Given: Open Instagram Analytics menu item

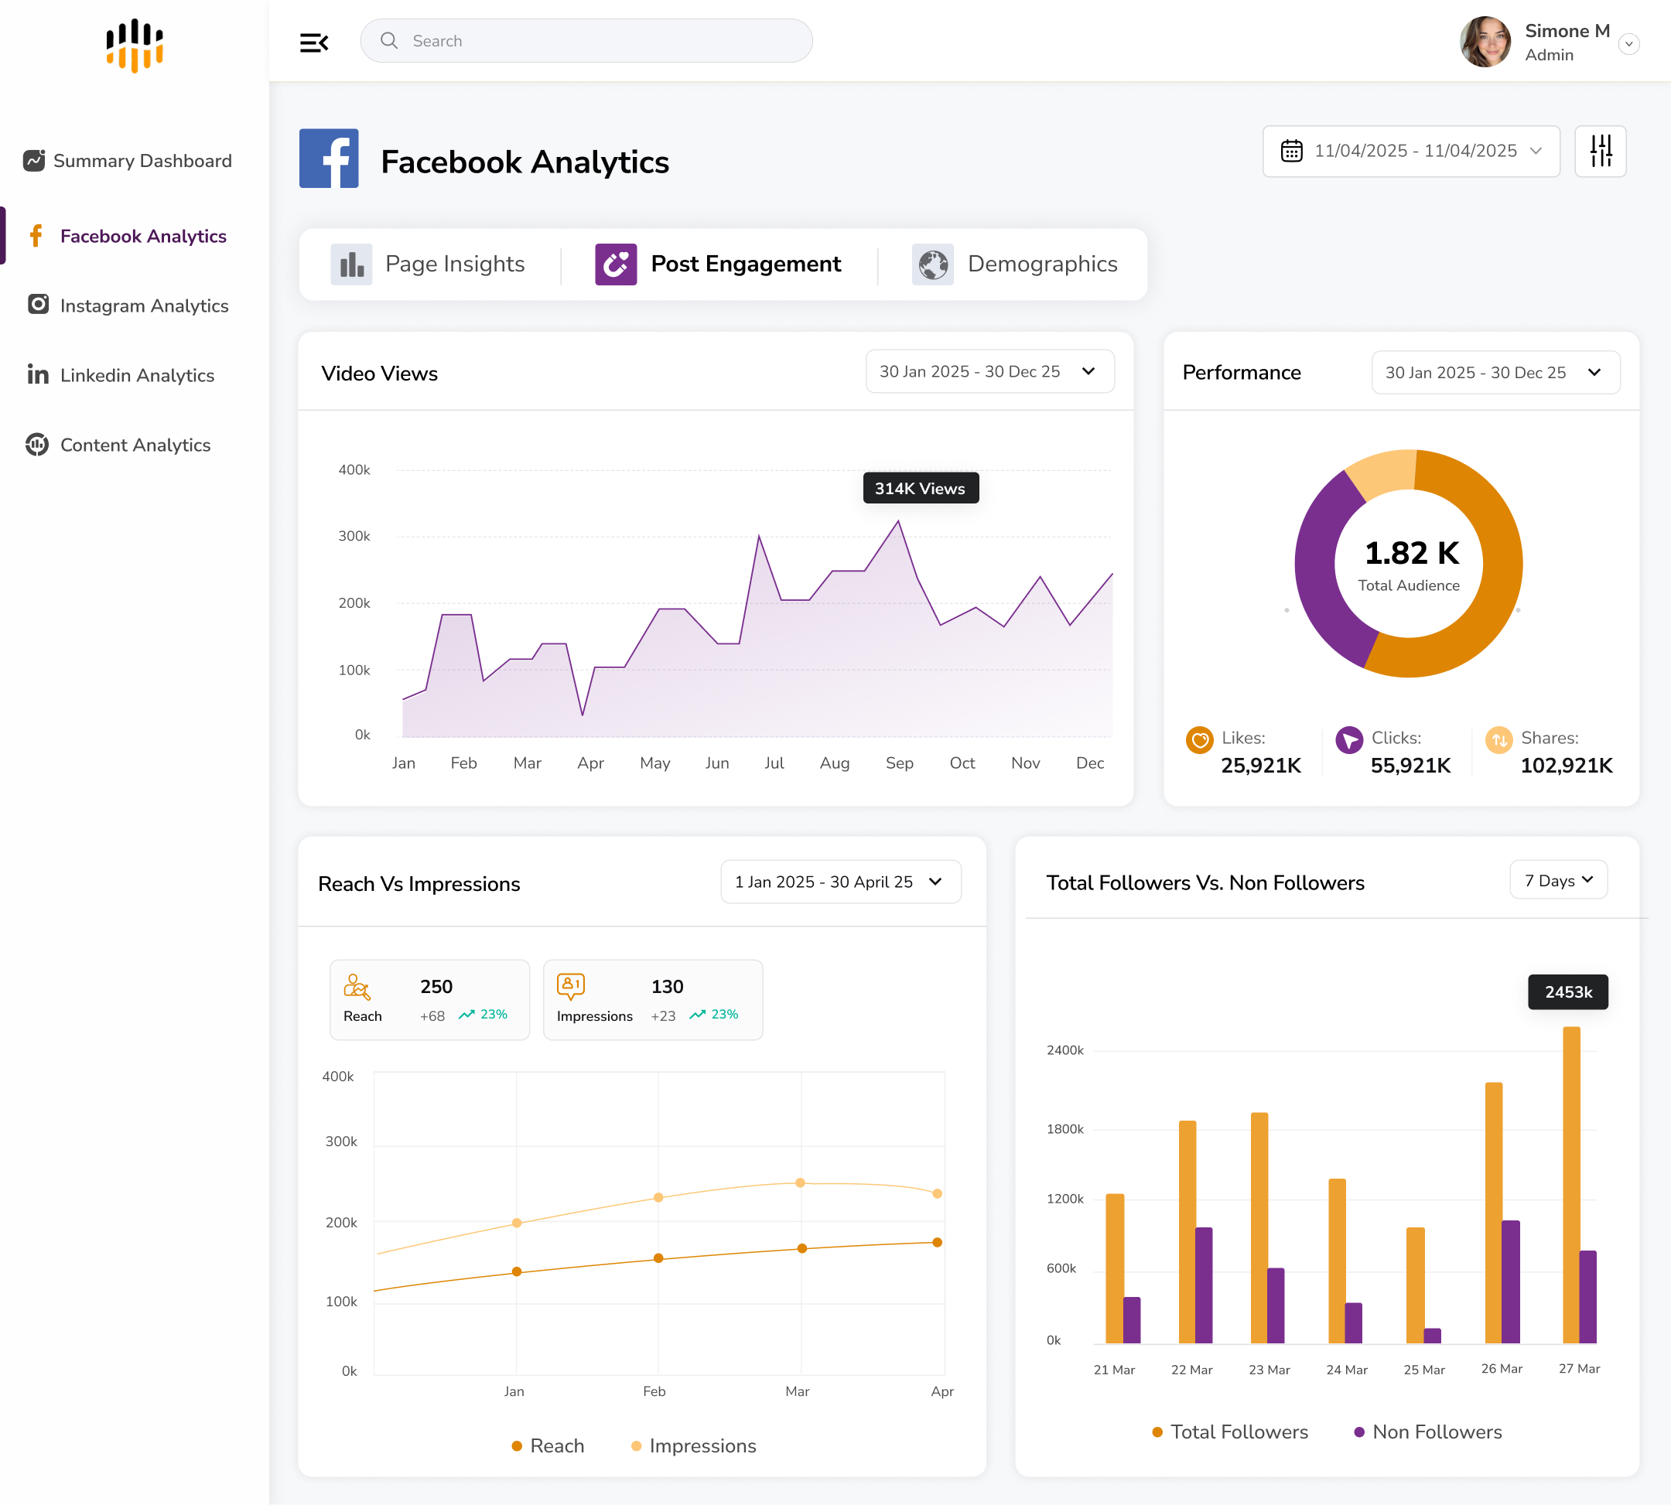Looking at the screenshot, I should point(128,305).
